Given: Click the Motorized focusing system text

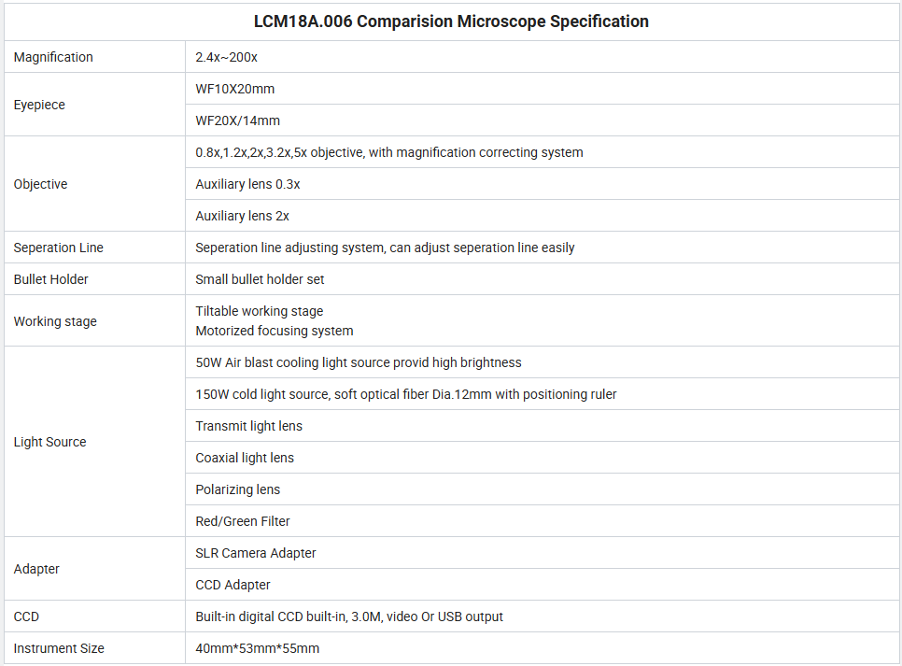Looking at the screenshot, I should click(275, 331).
